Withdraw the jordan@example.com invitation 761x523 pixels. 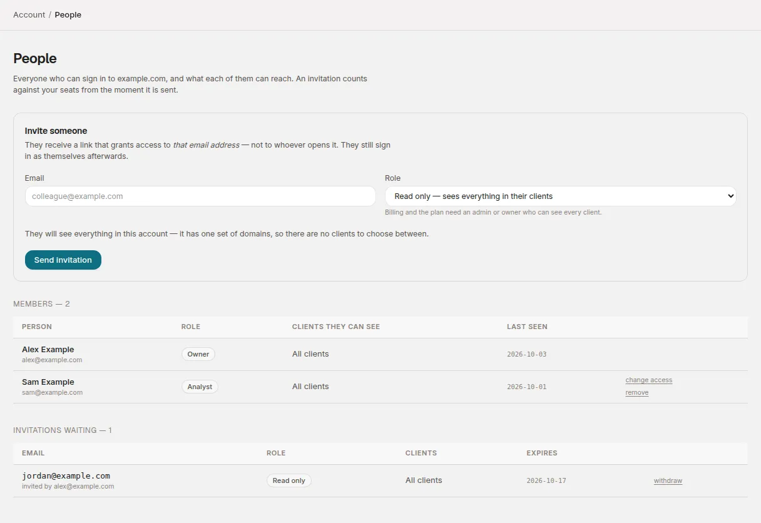(x=668, y=480)
